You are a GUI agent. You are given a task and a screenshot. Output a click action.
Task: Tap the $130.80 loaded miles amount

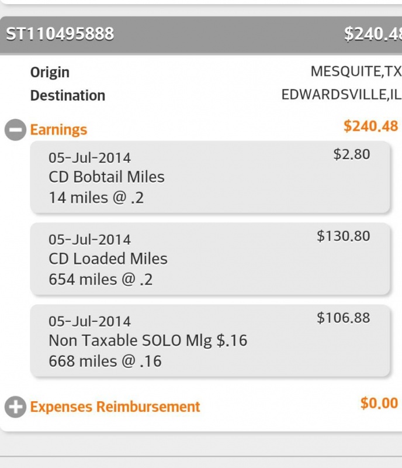click(344, 236)
